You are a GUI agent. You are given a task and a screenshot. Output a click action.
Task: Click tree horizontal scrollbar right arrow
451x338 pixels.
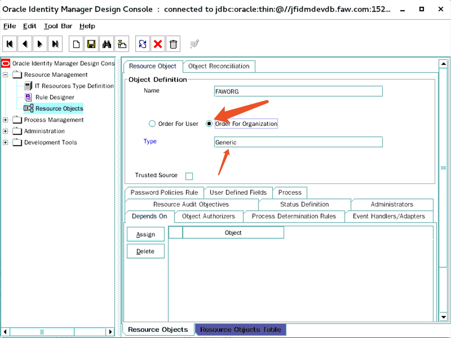(x=110, y=332)
